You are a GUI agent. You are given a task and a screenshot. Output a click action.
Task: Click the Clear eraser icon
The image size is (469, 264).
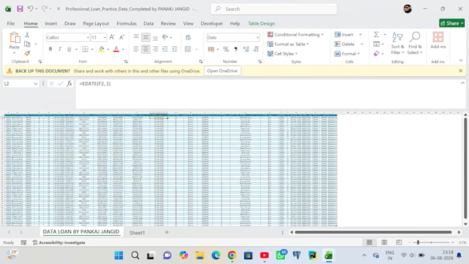coord(377,54)
